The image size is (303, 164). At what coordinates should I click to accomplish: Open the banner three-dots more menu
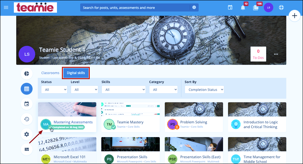tap(276, 54)
